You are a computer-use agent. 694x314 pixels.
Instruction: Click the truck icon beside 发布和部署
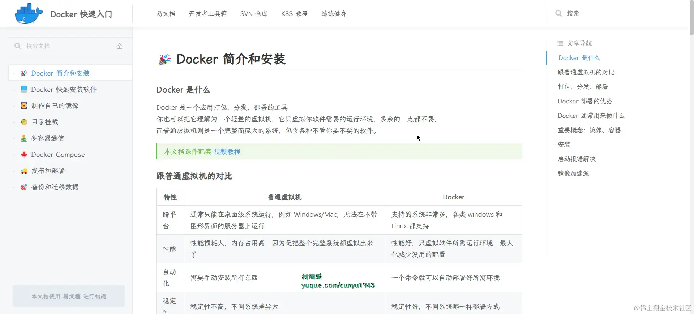[24, 171]
